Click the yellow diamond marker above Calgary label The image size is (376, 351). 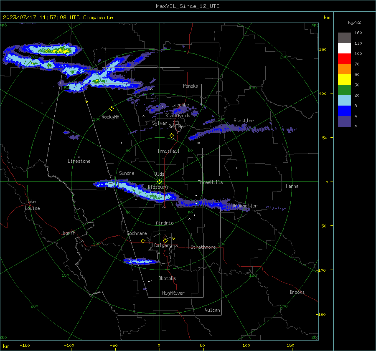165,240
